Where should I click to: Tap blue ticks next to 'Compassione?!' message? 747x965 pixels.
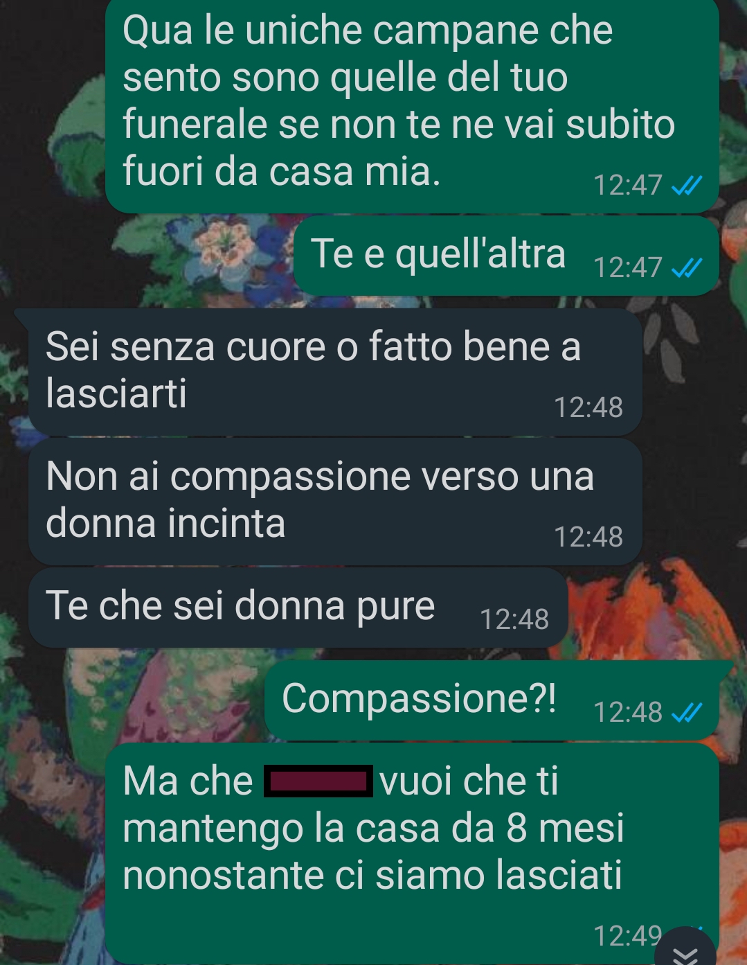click(687, 711)
